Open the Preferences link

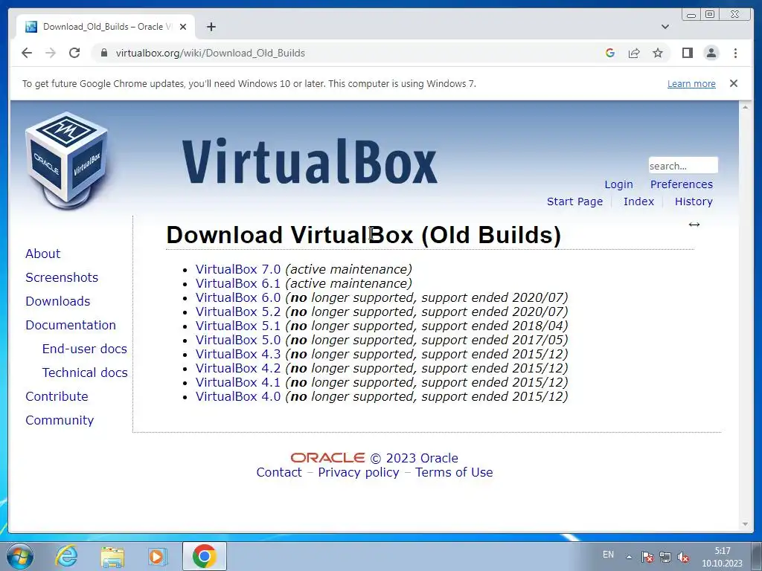coord(682,184)
